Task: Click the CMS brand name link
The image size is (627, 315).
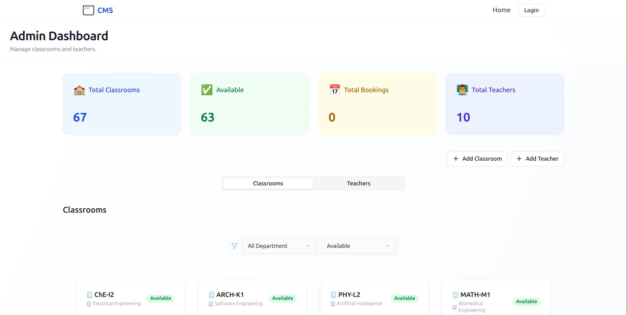Action: pos(105,10)
